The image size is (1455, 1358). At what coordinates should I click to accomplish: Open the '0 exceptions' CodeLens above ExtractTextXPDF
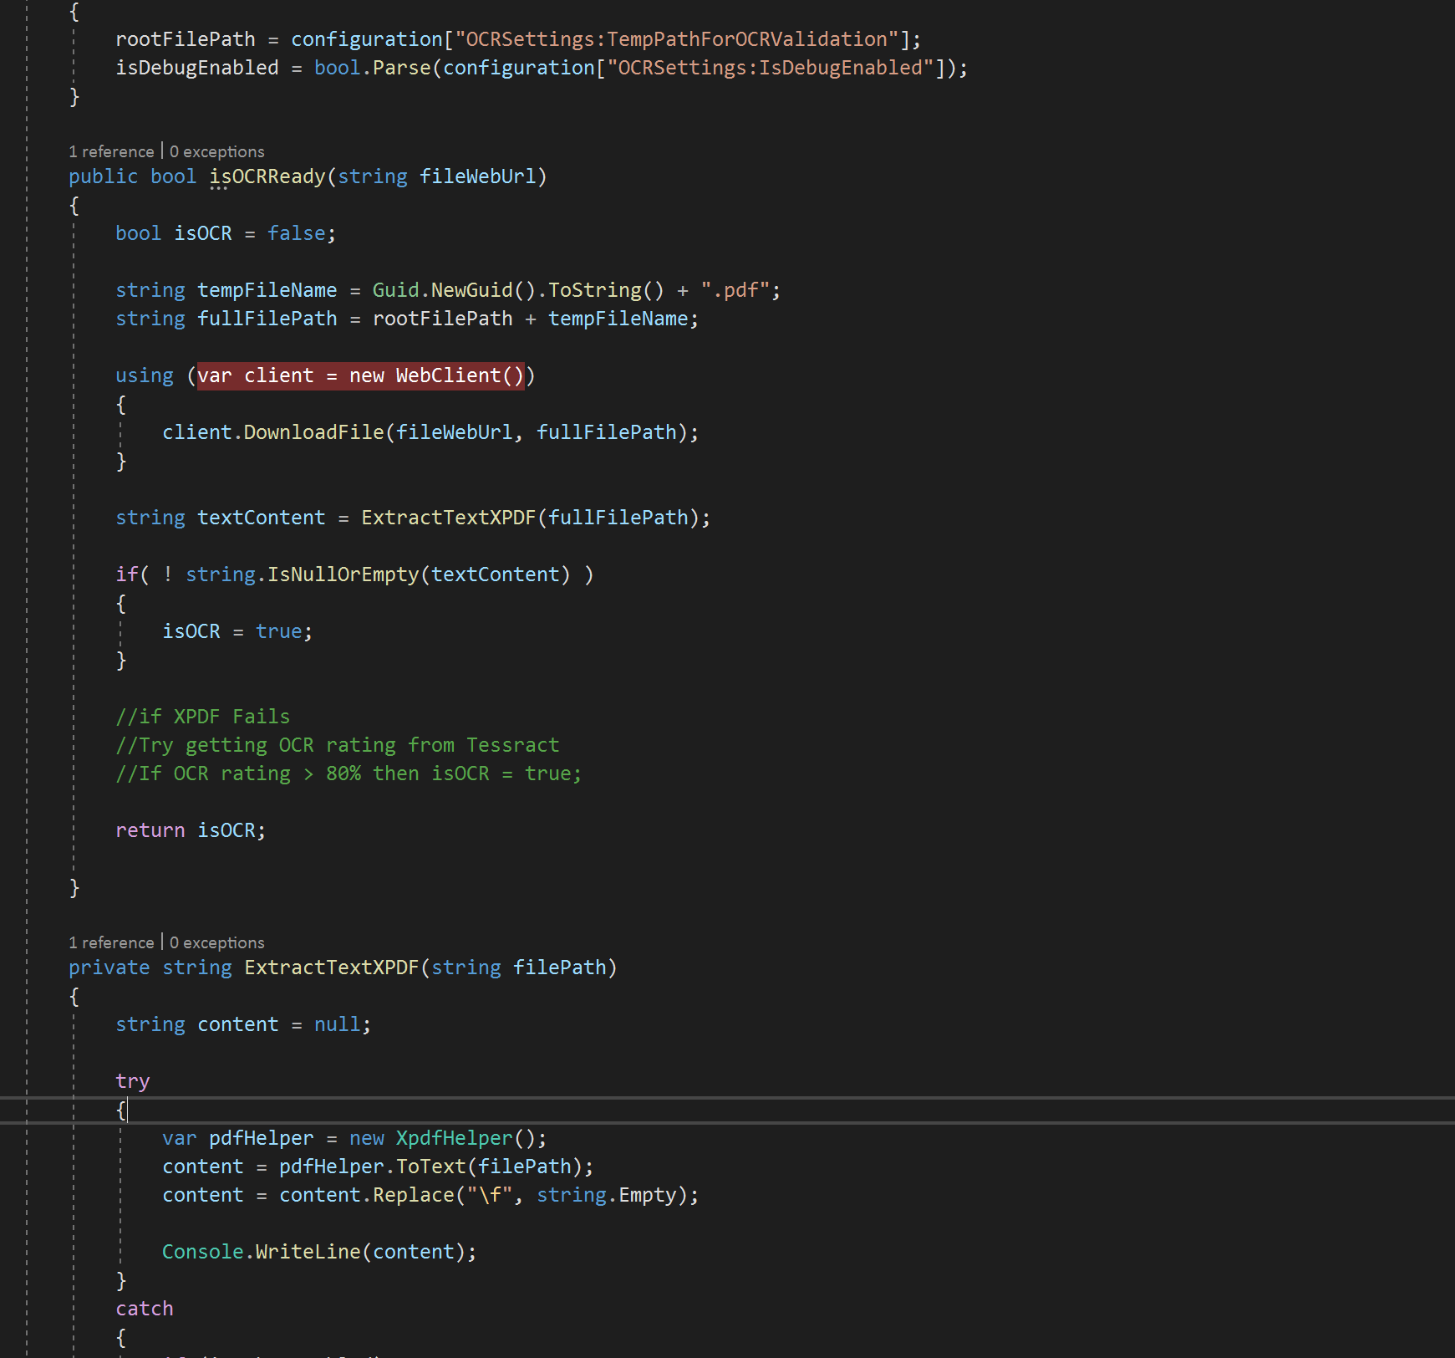tap(216, 942)
